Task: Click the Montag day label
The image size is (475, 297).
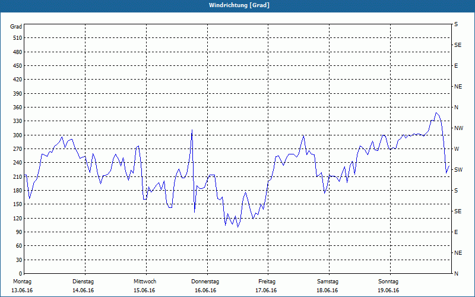Action: 22,282
